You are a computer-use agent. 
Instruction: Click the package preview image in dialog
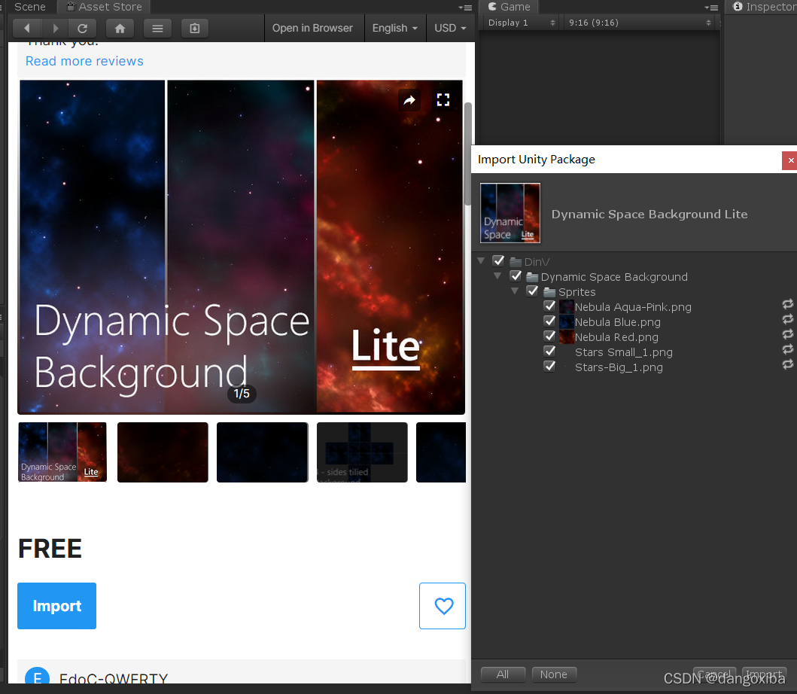[x=510, y=213]
